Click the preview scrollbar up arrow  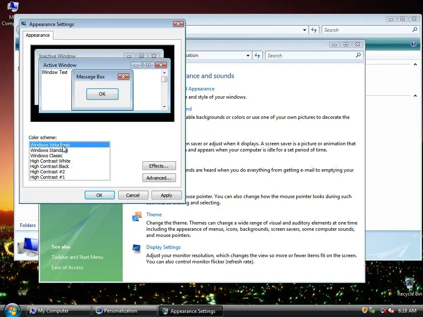coord(164,73)
